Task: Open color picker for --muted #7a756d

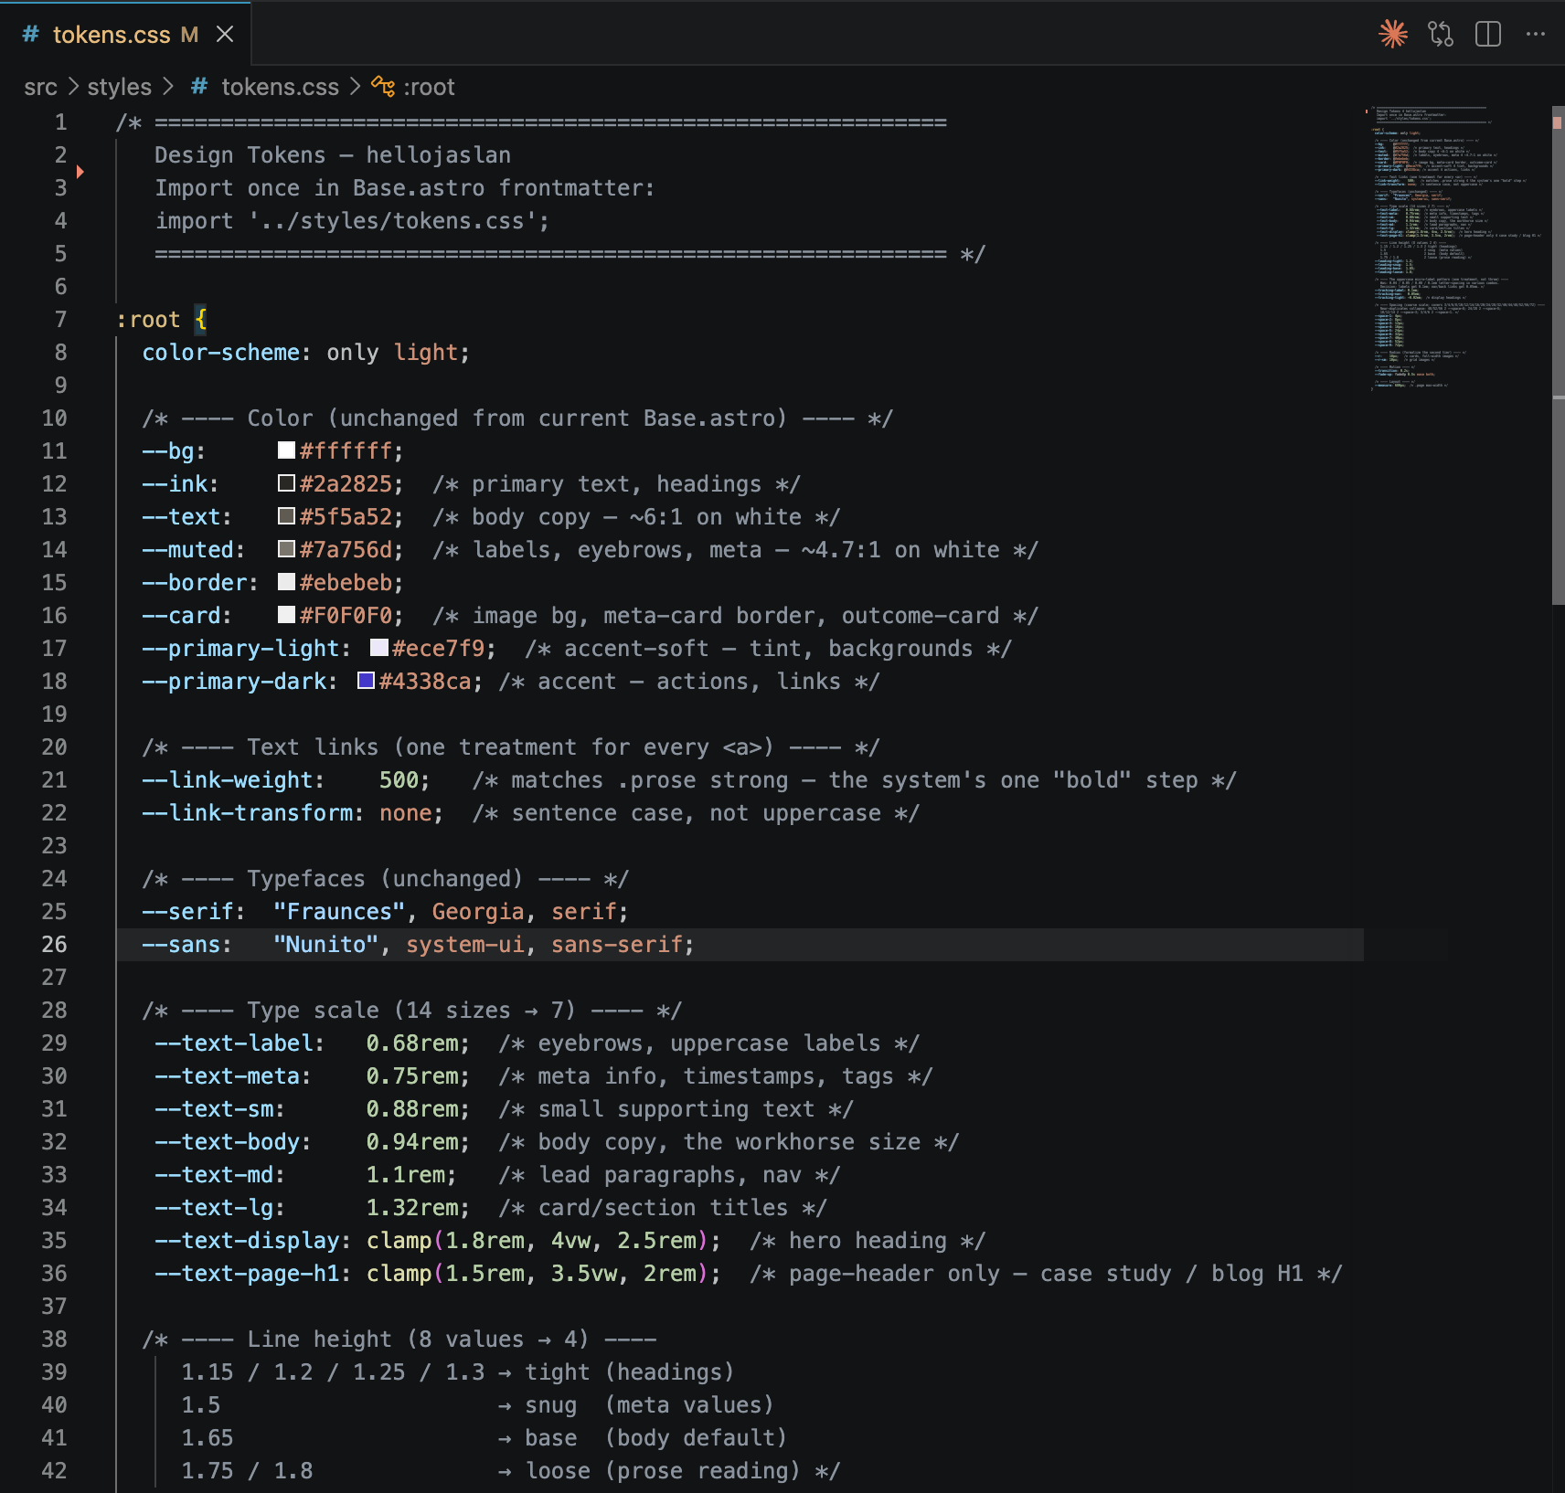Action: click(x=286, y=548)
